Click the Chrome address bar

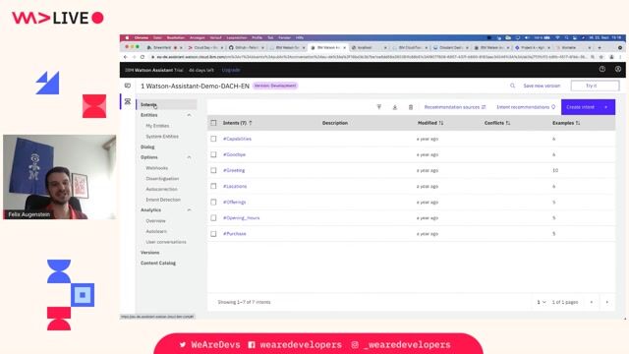(x=372, y=57)
